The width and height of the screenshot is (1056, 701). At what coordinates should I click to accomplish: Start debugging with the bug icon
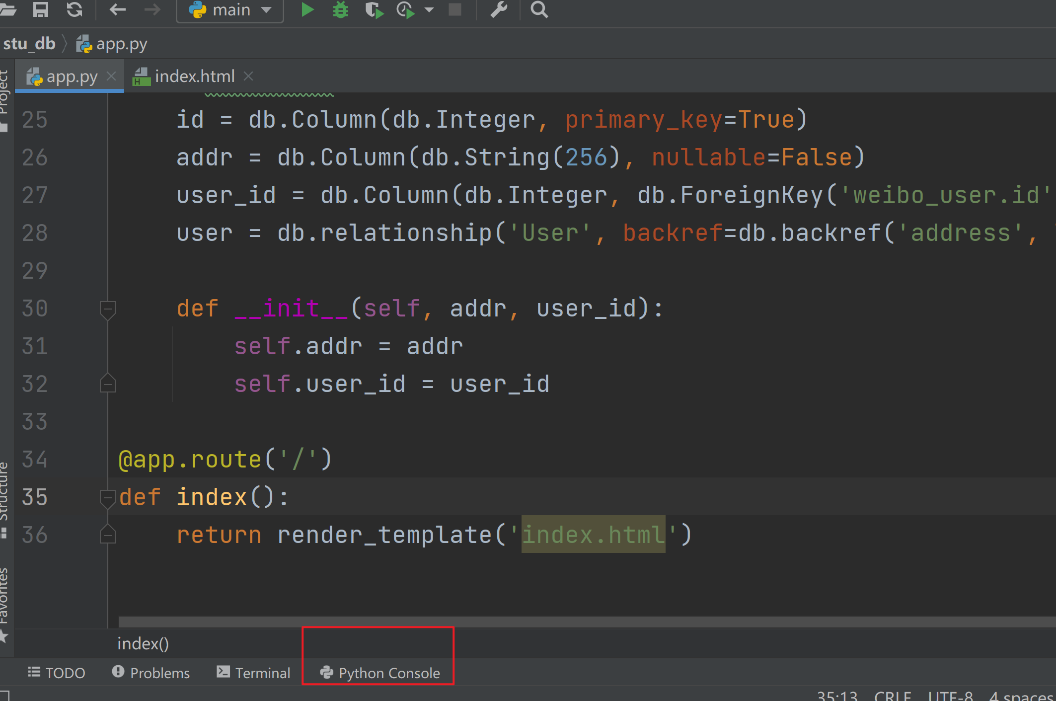point(341,9)
